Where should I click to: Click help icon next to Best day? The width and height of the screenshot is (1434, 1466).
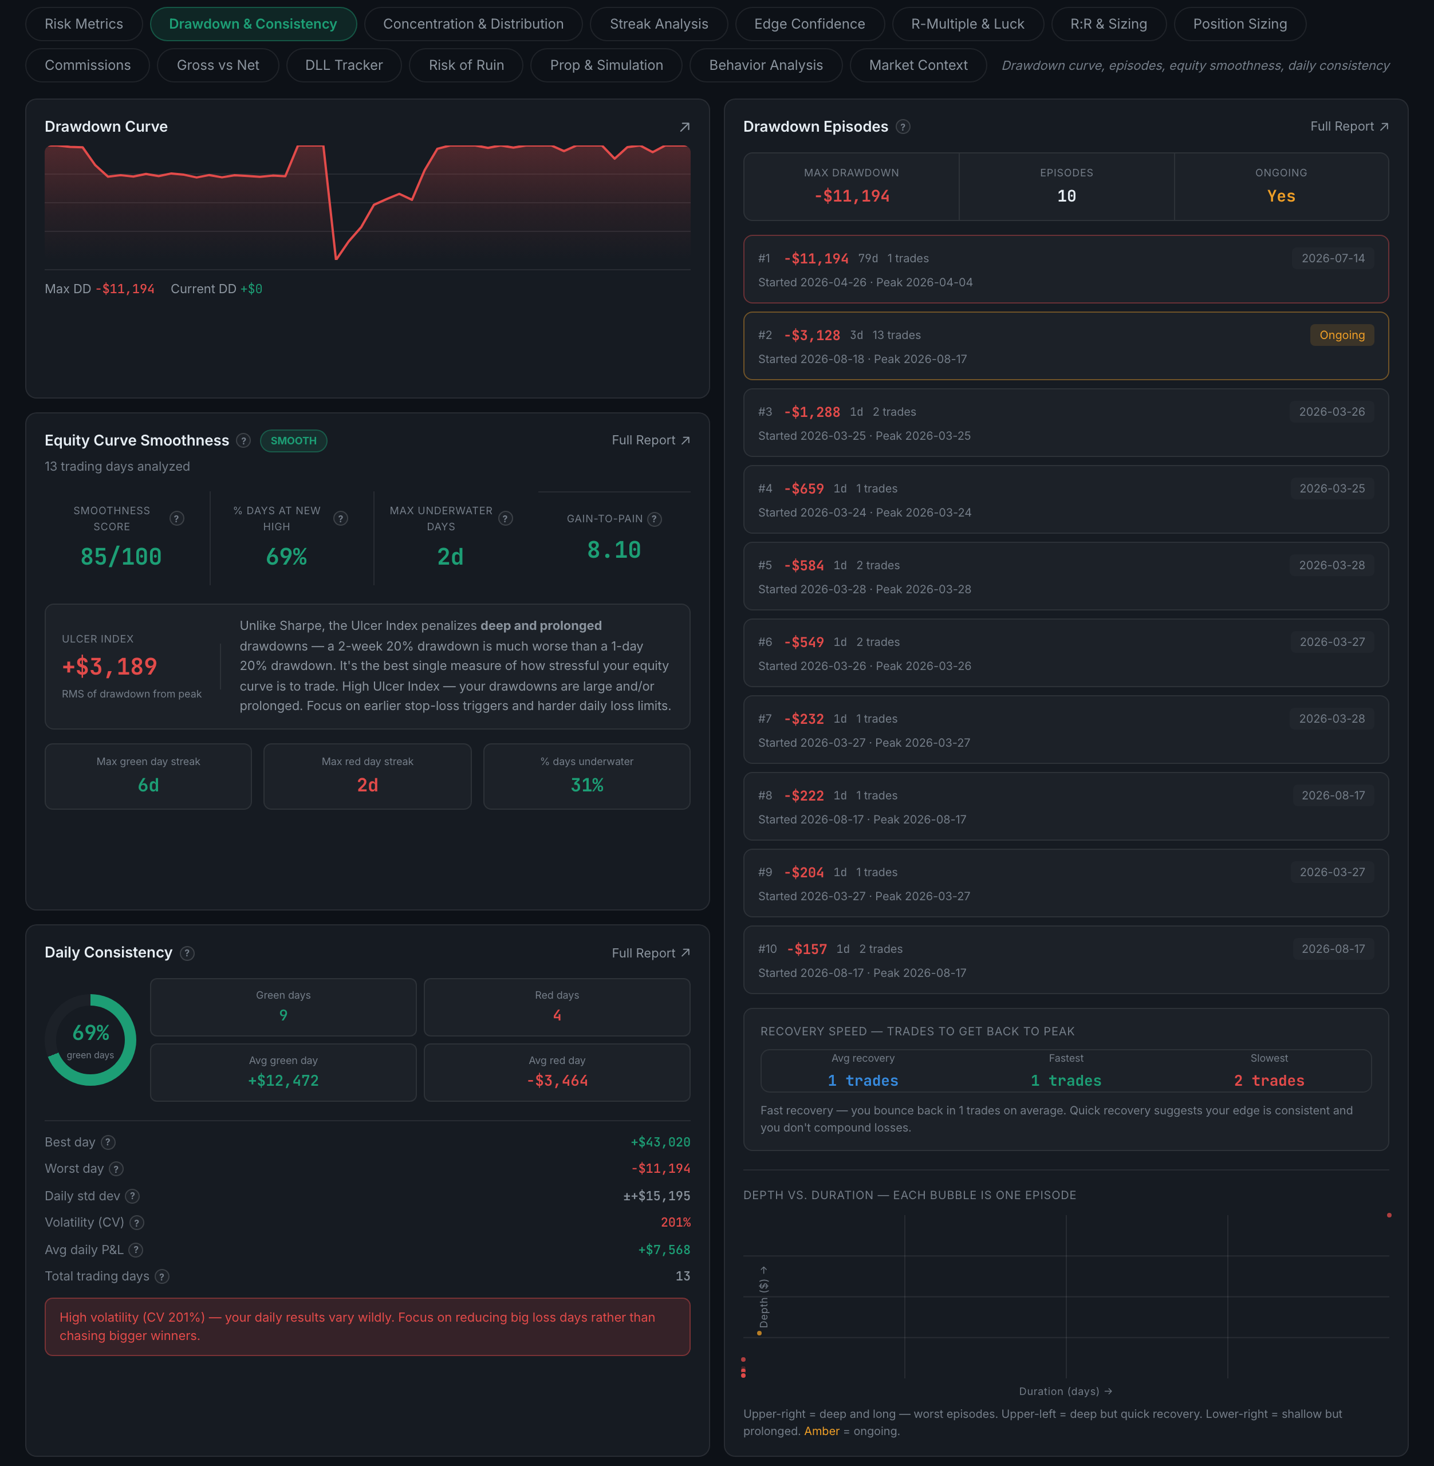[x=108, y=1141]
